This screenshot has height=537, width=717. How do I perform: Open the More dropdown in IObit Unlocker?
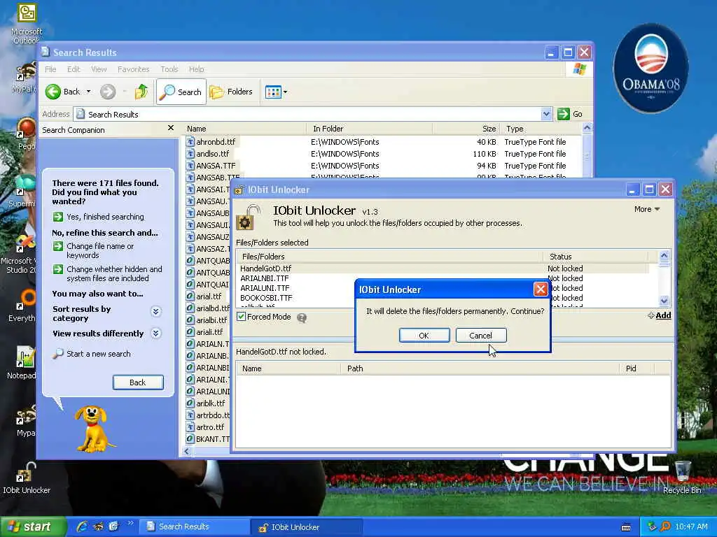coord(646,209)
